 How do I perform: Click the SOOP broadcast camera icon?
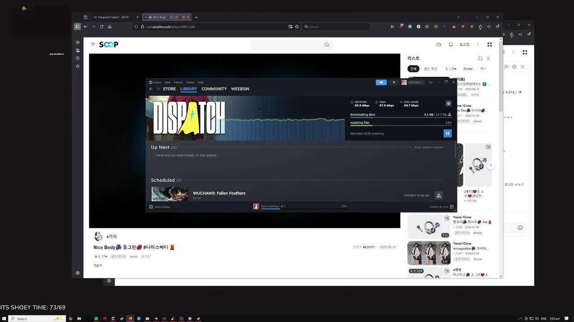pos(439,44)
